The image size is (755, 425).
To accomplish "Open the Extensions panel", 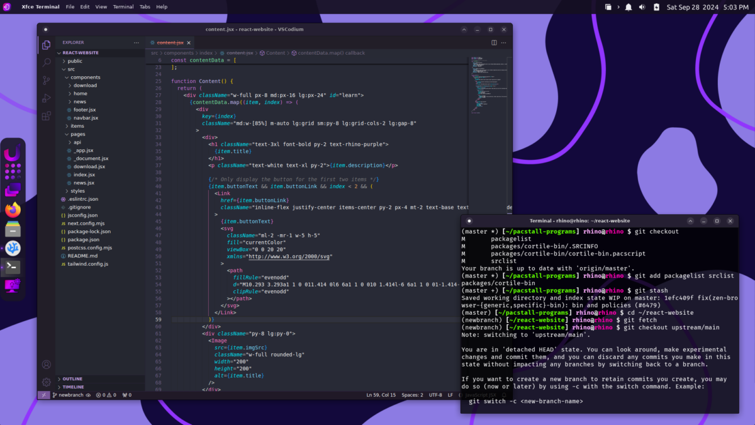I will tap(46, 116).
